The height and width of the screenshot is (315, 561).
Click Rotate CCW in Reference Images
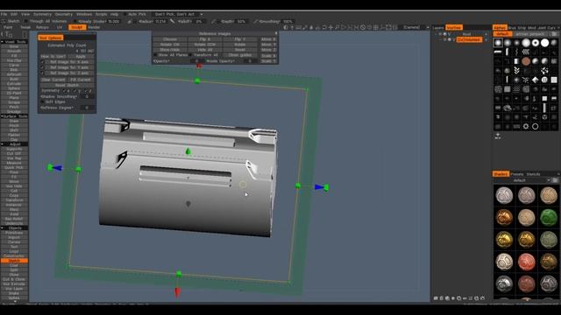point(205,45)
